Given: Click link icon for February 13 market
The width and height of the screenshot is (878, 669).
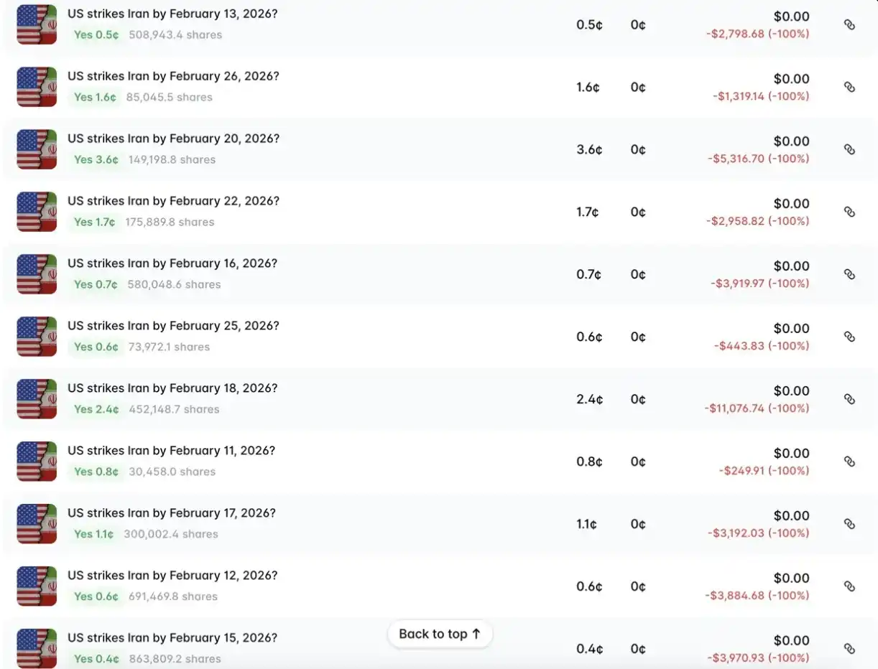Looking at the screenshot, I should 849,25.
